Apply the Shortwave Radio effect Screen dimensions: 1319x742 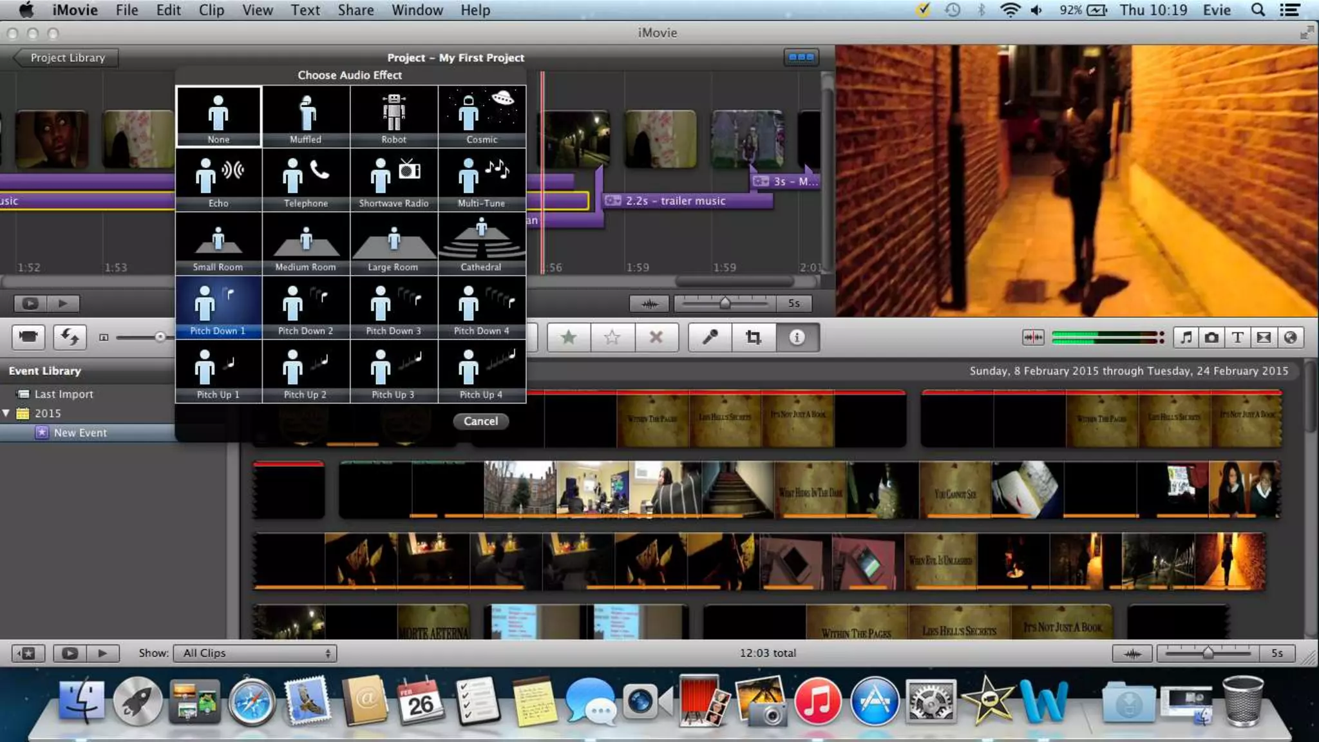coord(394,180)
